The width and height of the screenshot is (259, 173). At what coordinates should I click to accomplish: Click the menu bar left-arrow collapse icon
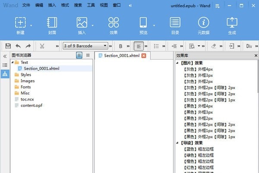(x=130, y=6)
